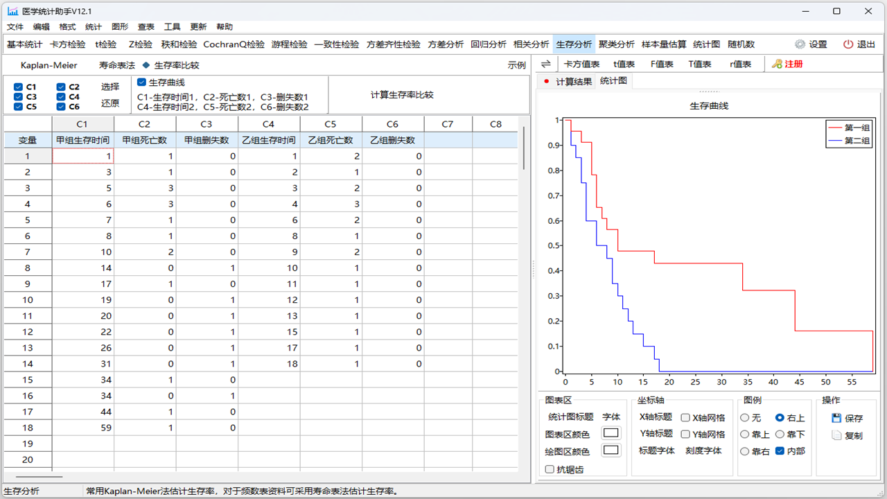This screenshot has height=499, width=887.
Task: Click the swap arrows icon beside 卡方值表
Action: [547, 63]
